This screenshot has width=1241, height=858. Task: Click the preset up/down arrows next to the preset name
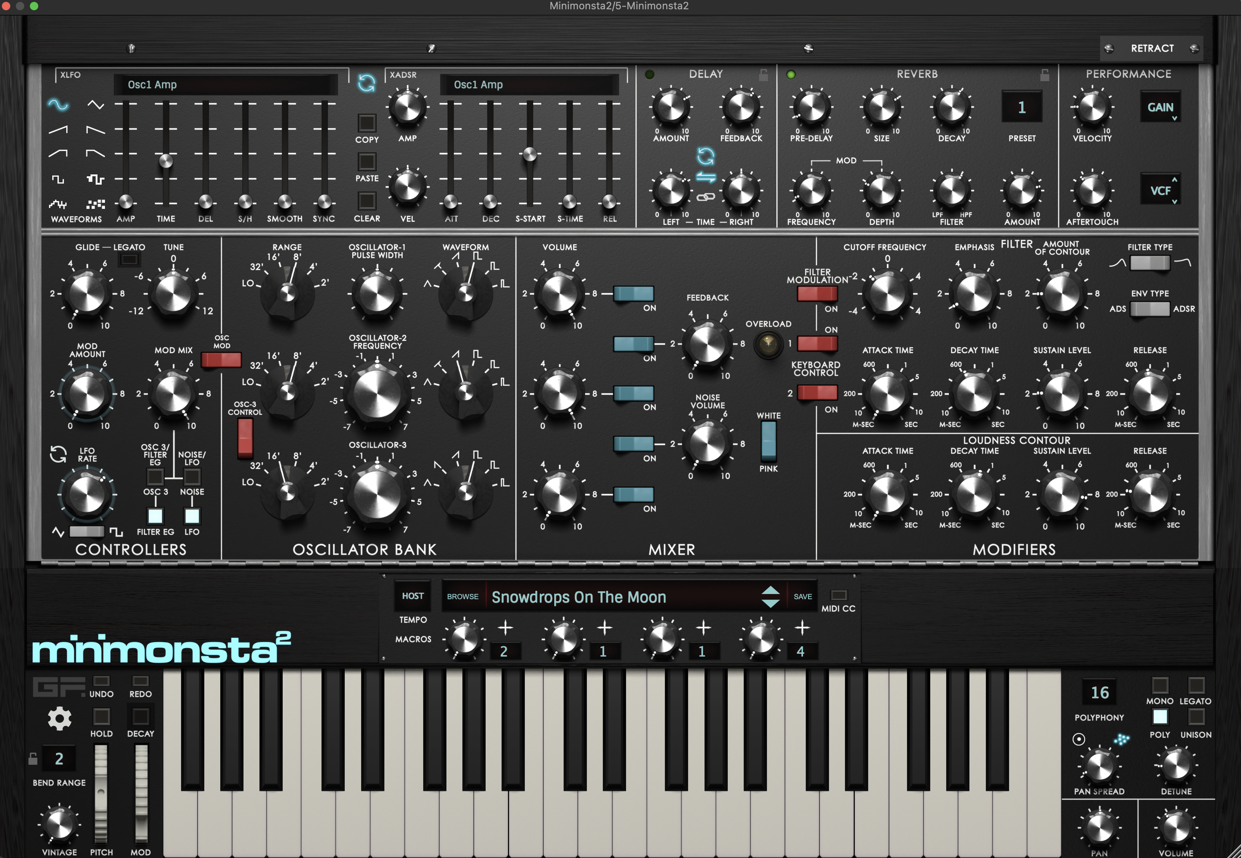pos(771,596)
